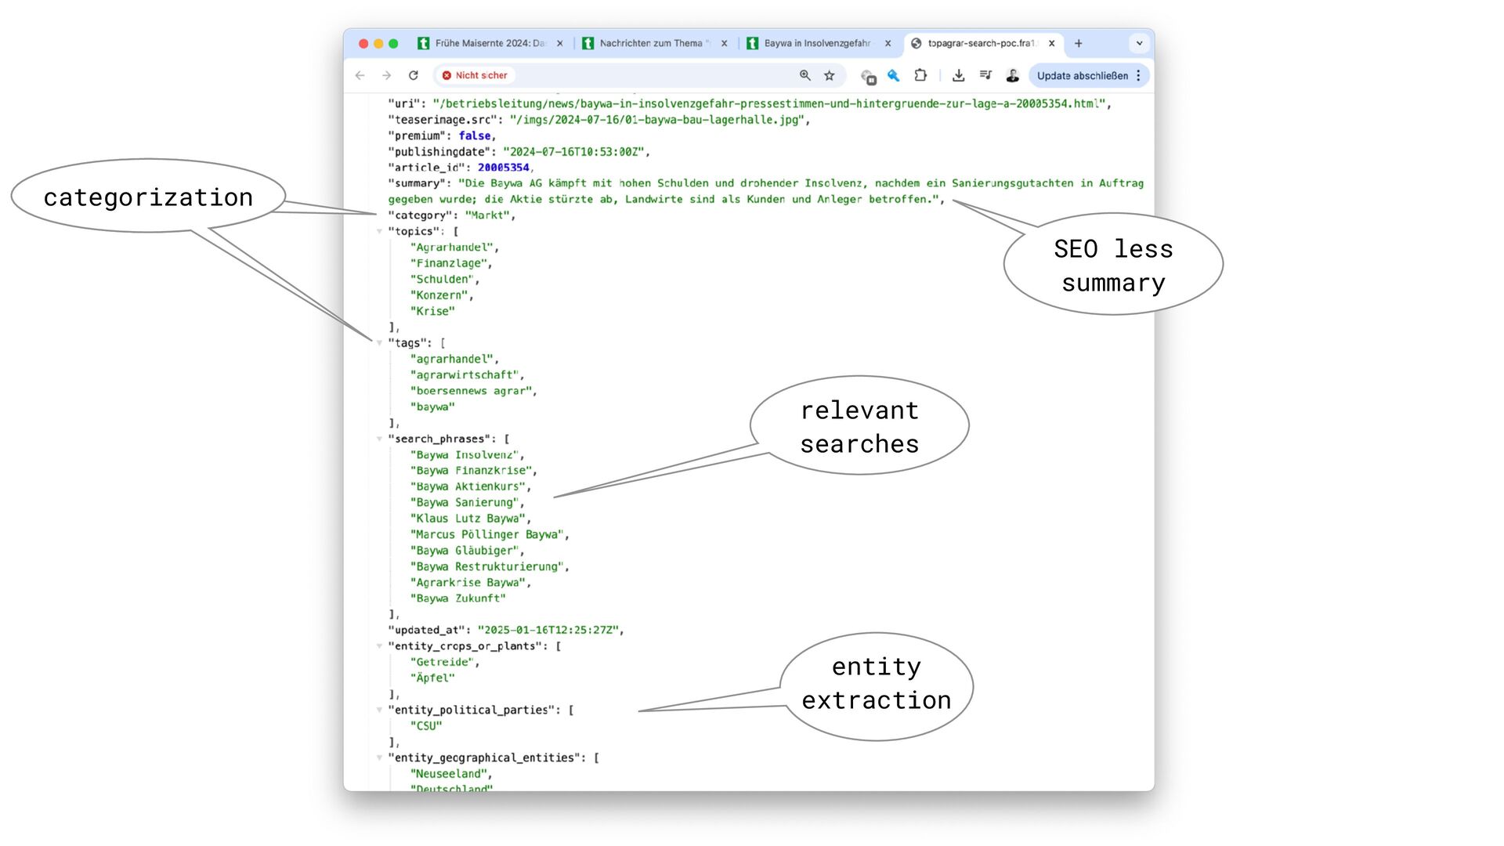The image size is (1504, 846).
Task: Click search phrase "Baywa Insolvenz"
Action: tap(465, 455)
